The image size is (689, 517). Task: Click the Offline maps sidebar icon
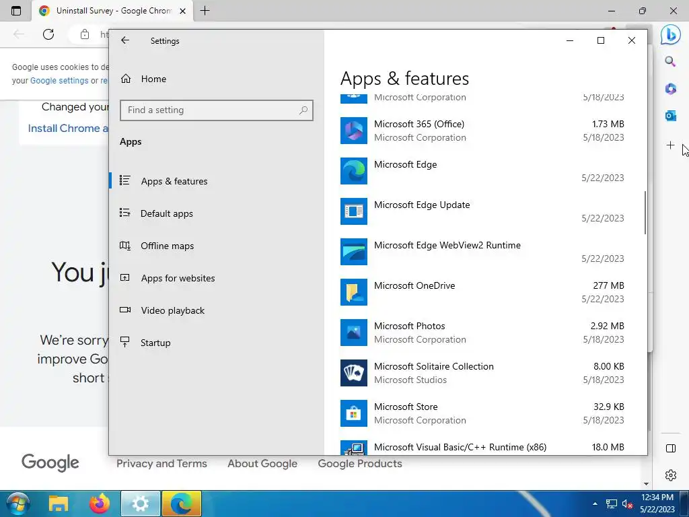click(x=125, y=246)
